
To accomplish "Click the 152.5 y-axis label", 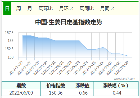I will tap(9, 49).
